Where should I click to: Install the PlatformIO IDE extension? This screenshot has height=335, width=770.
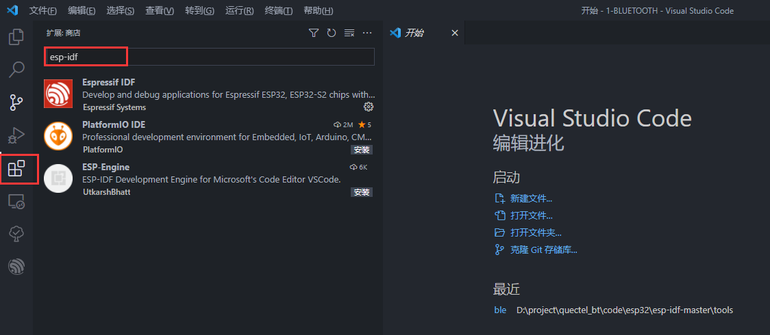pos(362,150)
